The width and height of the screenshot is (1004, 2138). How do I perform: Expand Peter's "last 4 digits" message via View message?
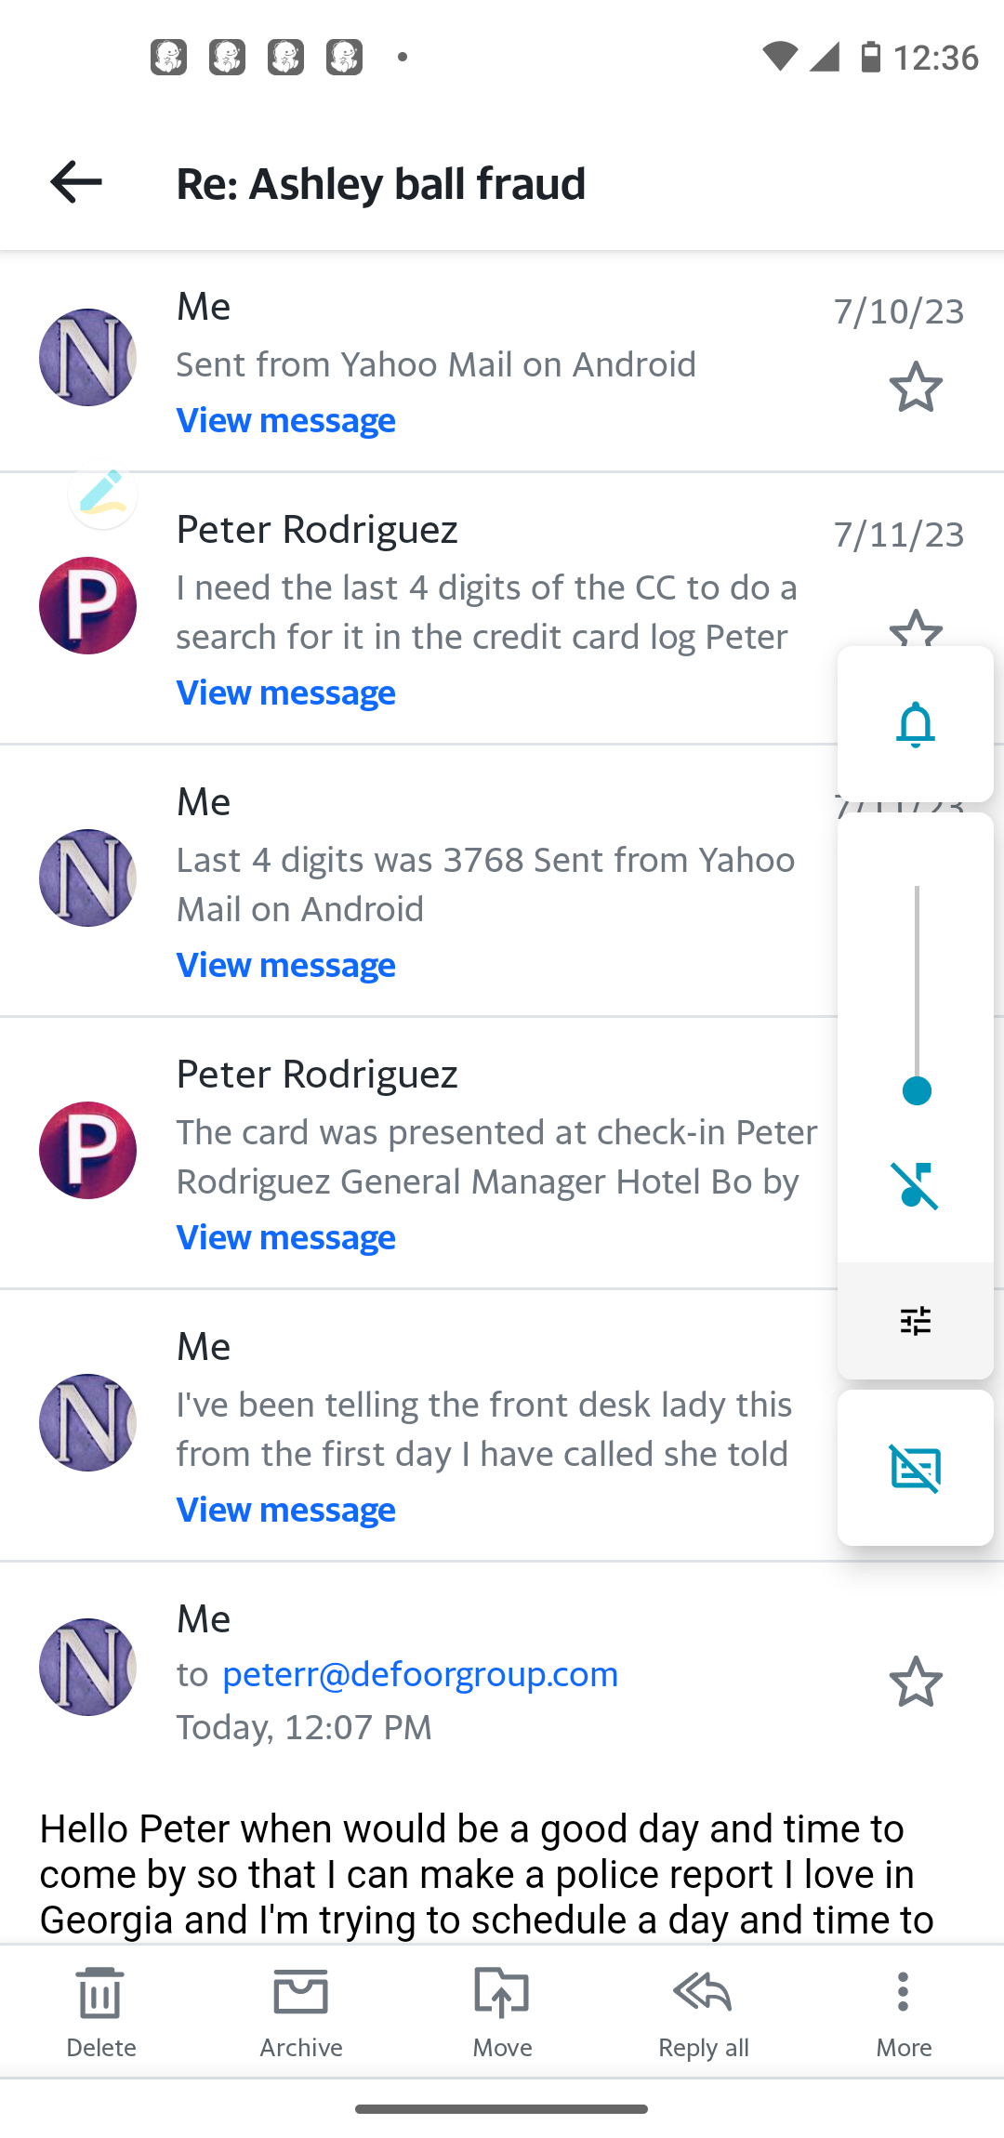click(x=286, y=693)
